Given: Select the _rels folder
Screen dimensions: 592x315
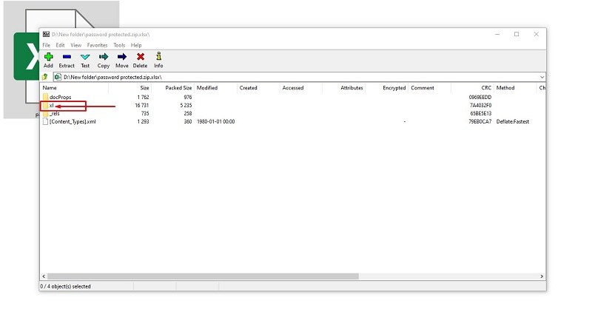Looking at the screenshot, I should tap(54, 113).
